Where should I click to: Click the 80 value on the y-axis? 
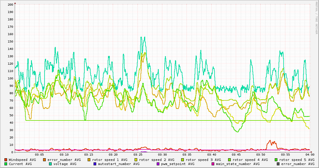click(x=11, y=93)
